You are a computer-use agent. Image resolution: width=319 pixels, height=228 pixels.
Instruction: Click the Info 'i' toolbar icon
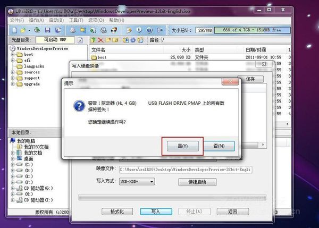[139, 30]
